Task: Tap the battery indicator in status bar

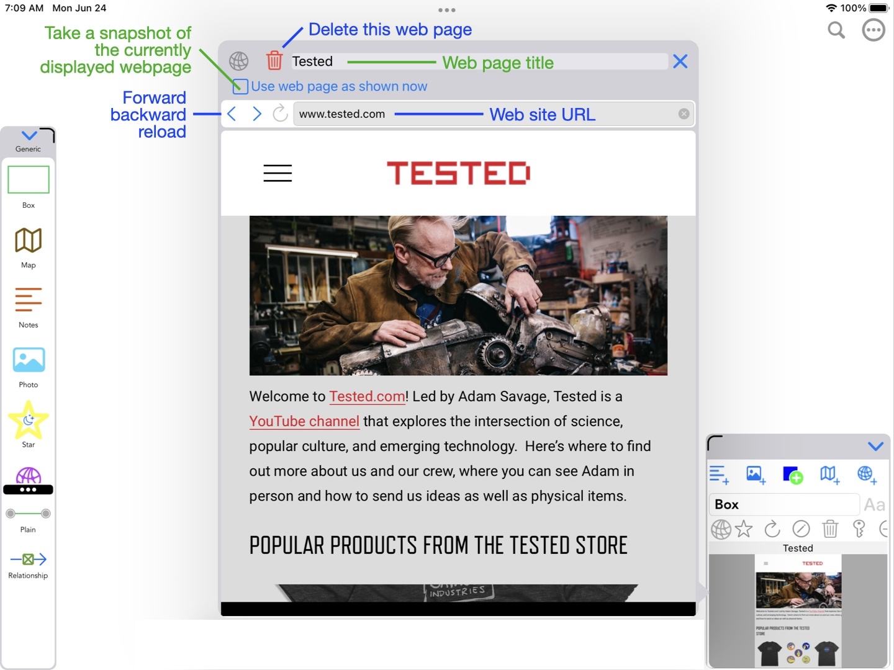Action: coord(879,8)
